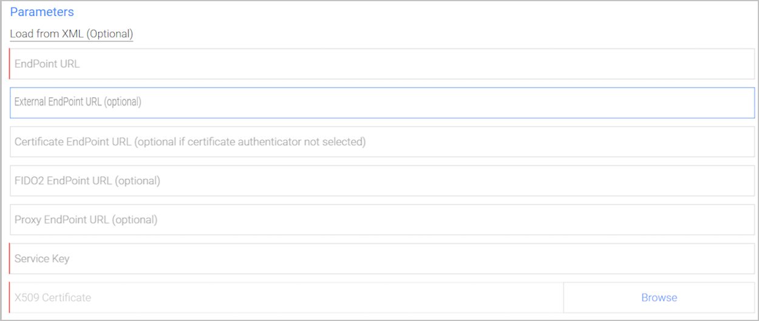Activate the FIDO2 EndPoint URL (optional) field
This screenshot has height=321, width=759.
[x=382, y=181]
